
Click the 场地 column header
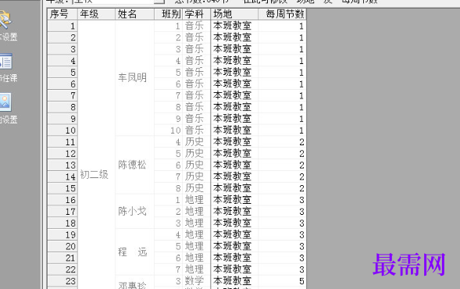pos(234,14)
